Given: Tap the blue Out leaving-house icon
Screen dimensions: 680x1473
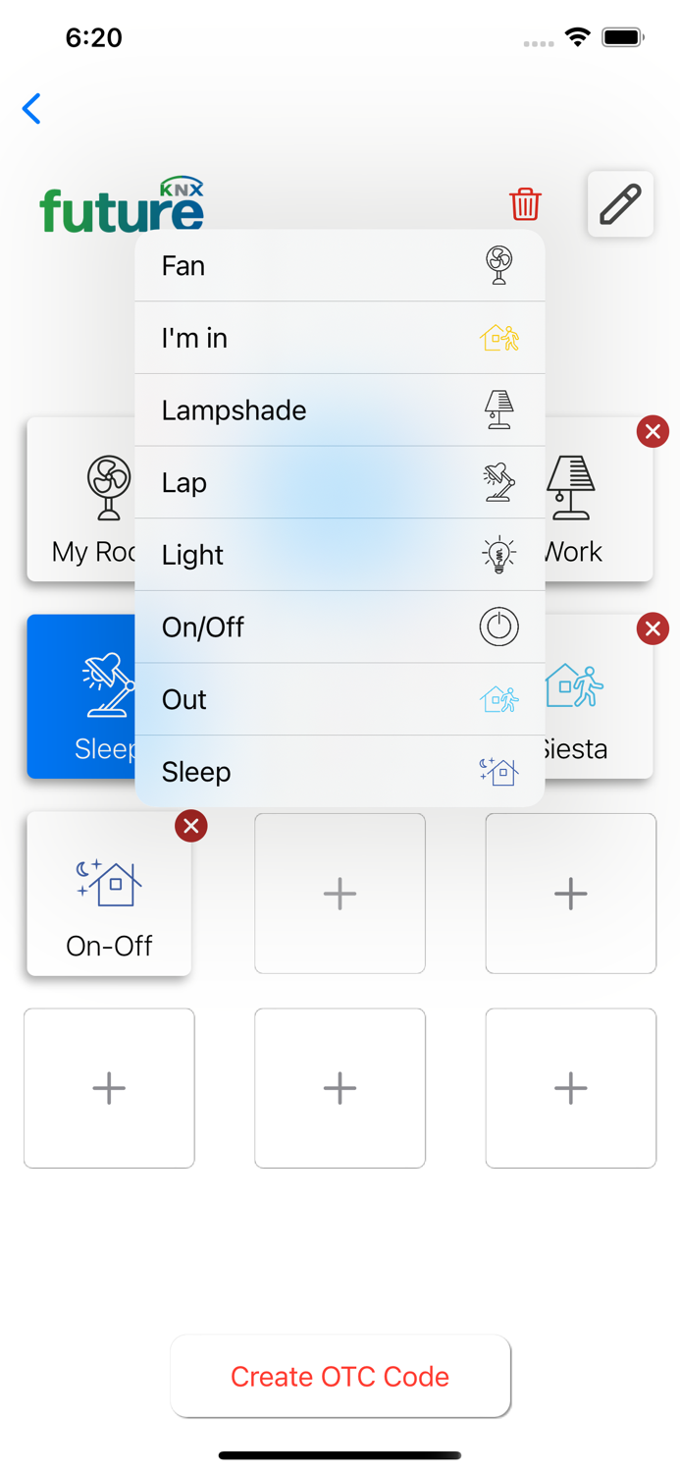Looking at the screenshot, I should (498, 699).
